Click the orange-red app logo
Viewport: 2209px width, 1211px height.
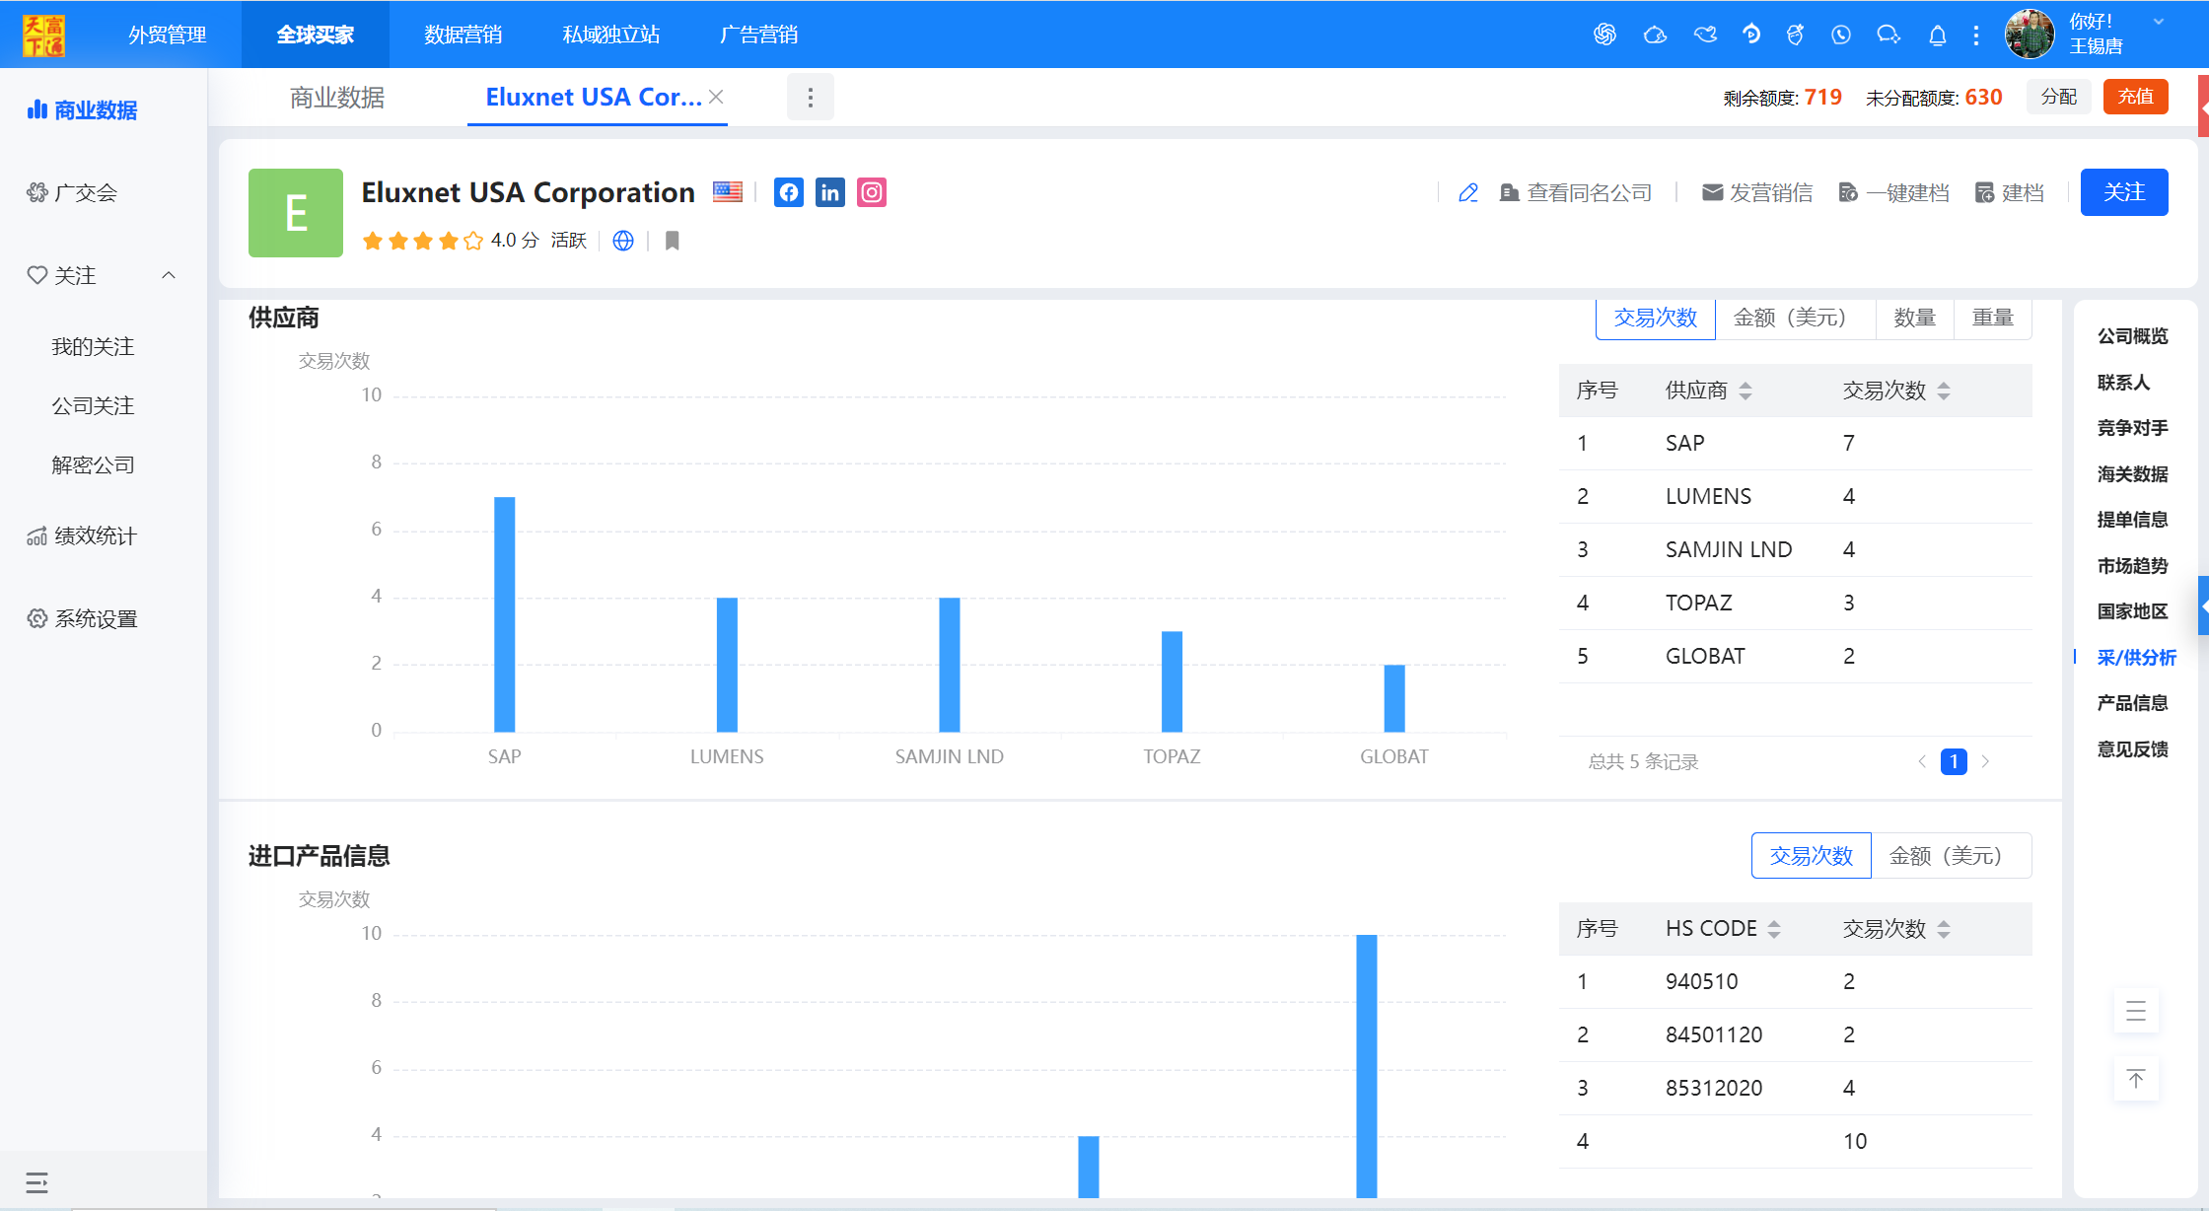[43, 35]
